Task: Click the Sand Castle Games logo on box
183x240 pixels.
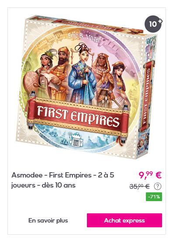Action: pos(76,139)
